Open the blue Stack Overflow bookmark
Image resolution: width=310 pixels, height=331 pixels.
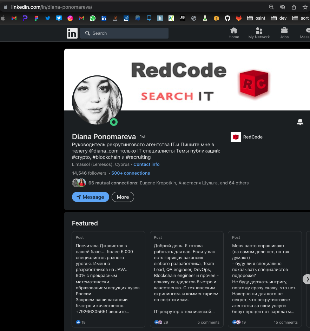[x=126, y=18]
